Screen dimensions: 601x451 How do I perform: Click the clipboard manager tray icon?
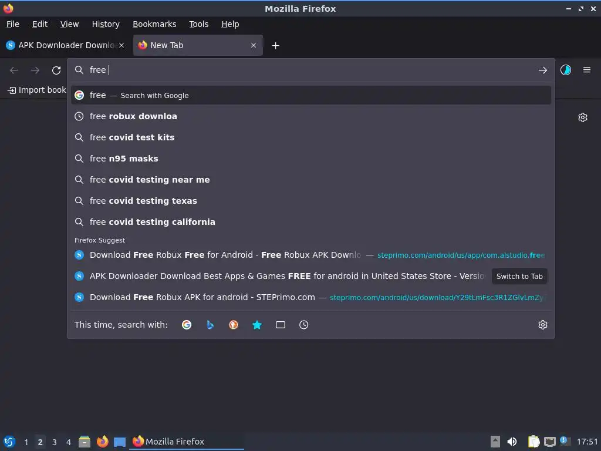pos(534,442)
